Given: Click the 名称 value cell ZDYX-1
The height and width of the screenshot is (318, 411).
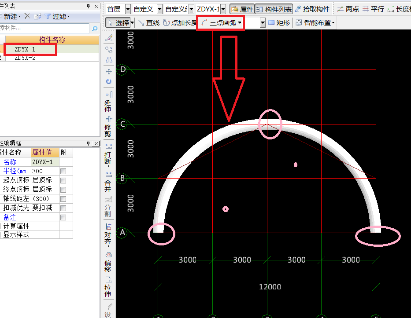Looking at the screenshot, I should [x=45, y=162].
